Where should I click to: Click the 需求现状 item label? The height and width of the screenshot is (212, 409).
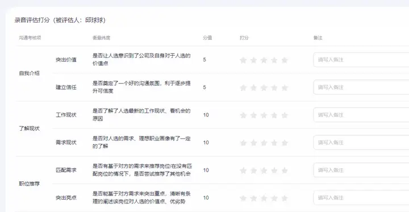(x=66, y=143)
